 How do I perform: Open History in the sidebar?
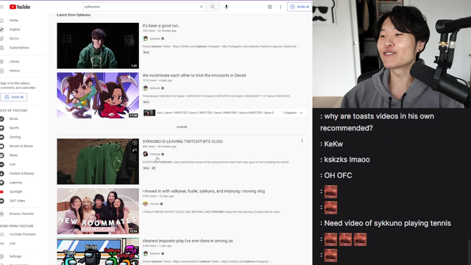pyautogui.click(x=15, y=71)
